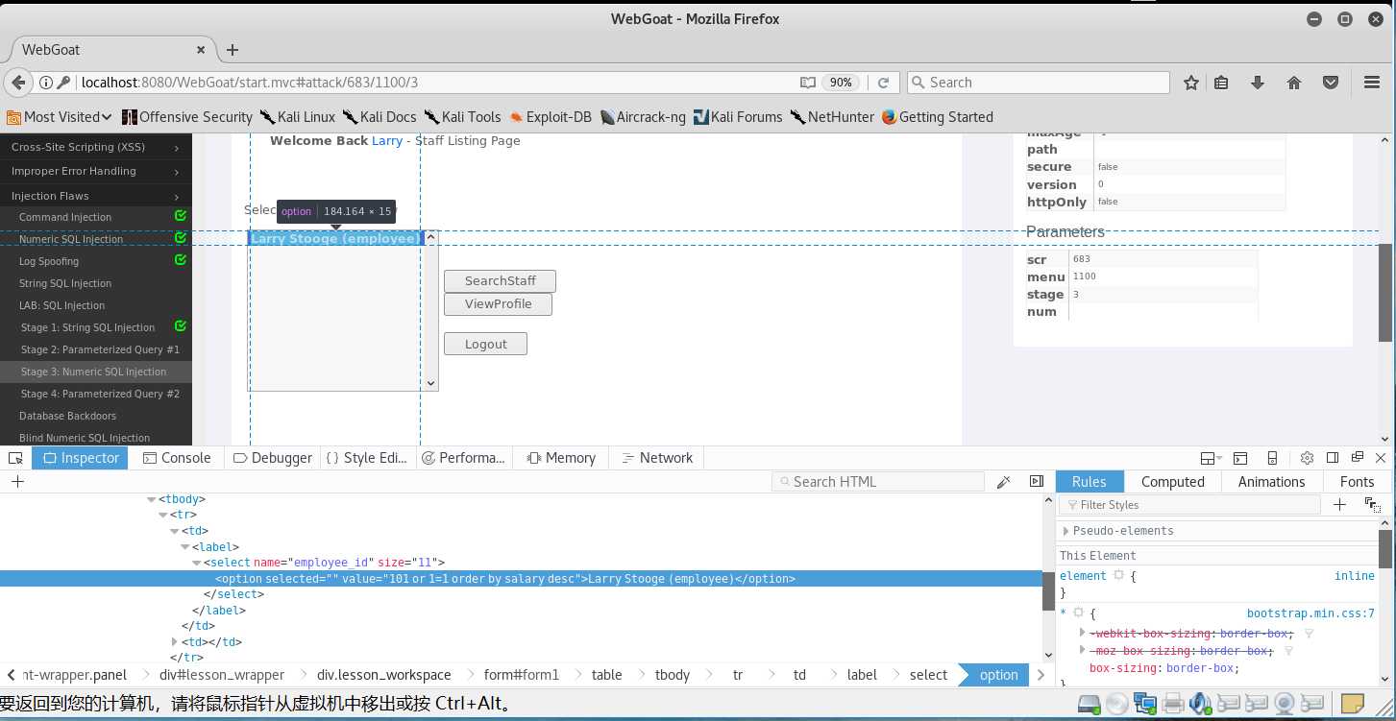Open Exploit-DB bookmark
Image resolution: width=1396 pixels, height=721 pixels.
click(551, 117)
